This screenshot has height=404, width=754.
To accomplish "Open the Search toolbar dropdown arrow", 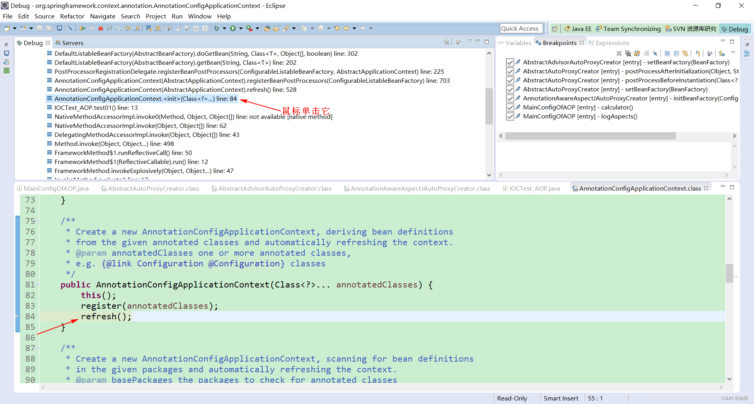I will (294, 28).
